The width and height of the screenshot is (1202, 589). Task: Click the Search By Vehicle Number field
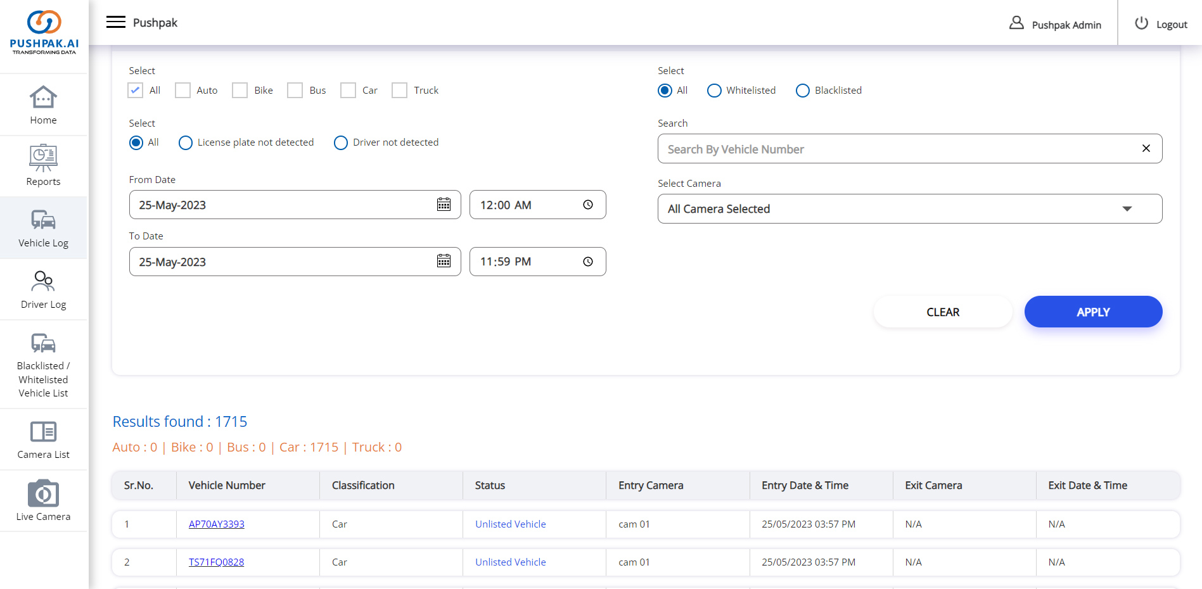(x=893, y=149)
